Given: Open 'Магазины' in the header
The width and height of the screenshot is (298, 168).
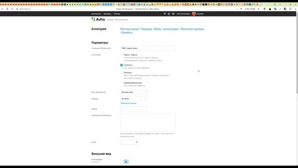Looking at the screenshot, I should [108, 14].
